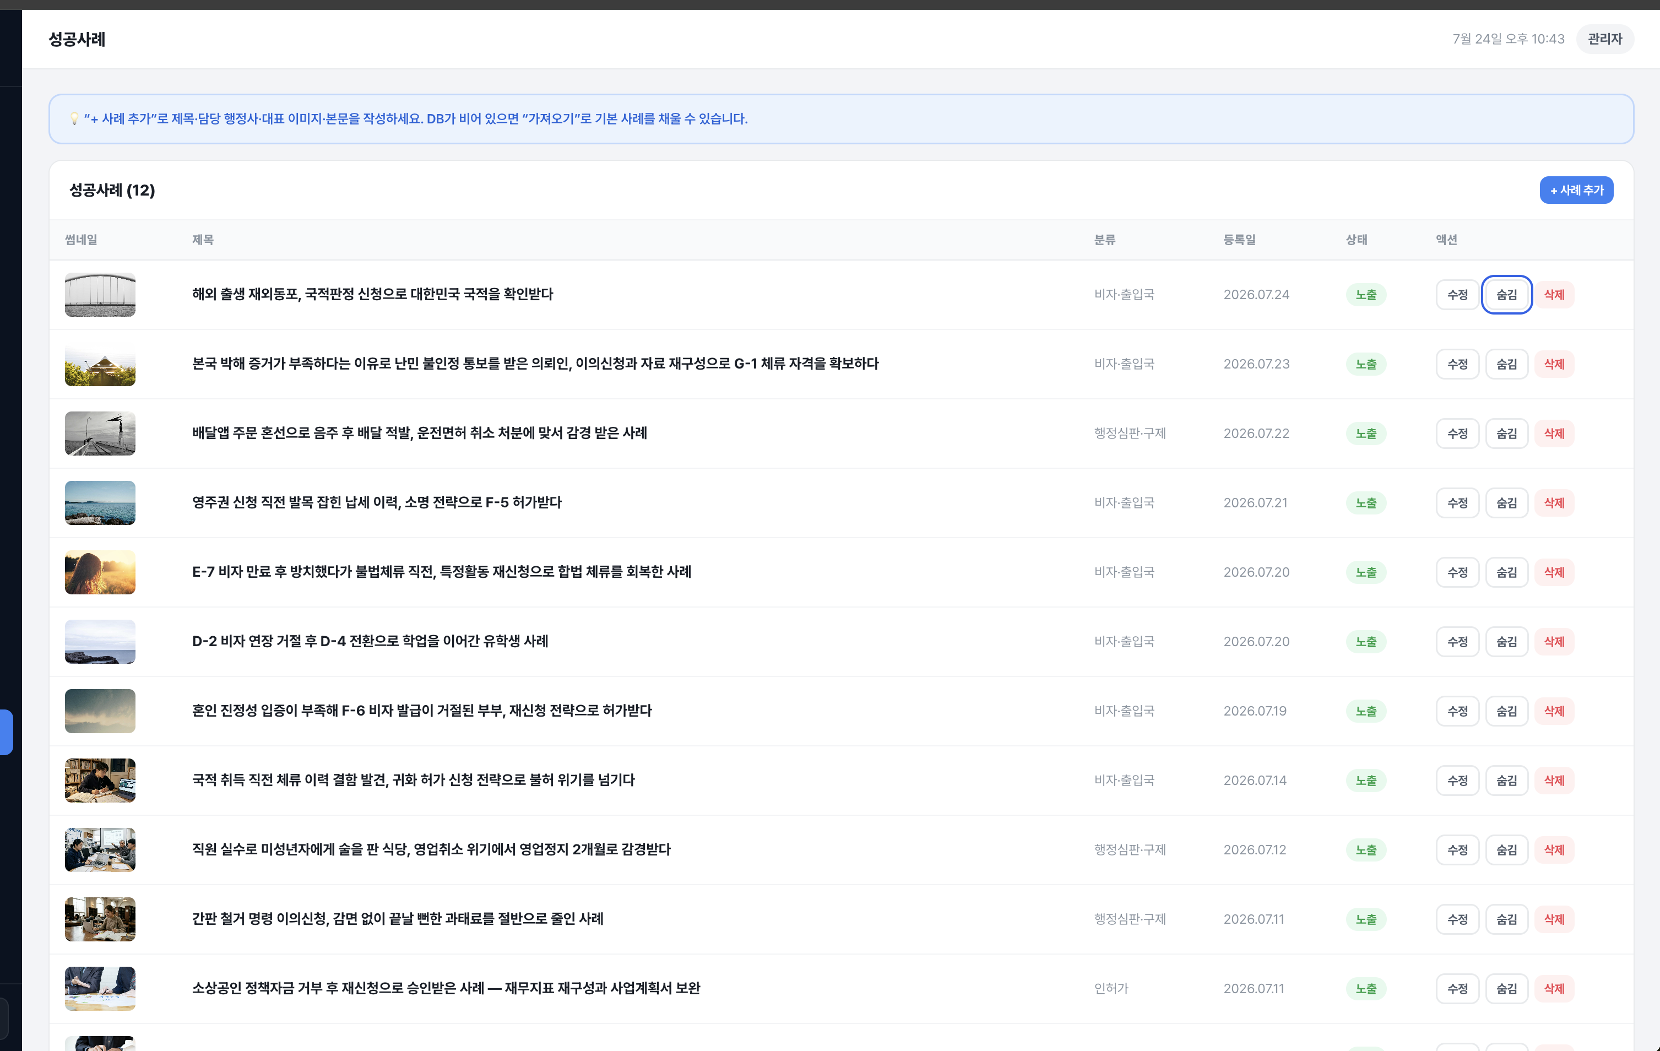
Task: Open the 관리자 account chip
Action: click(x=1605, y=39)
